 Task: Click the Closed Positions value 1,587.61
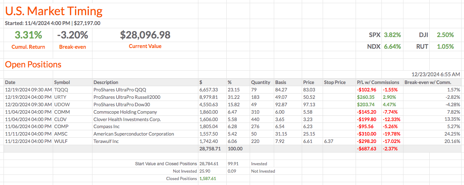[x=208, y=179]
